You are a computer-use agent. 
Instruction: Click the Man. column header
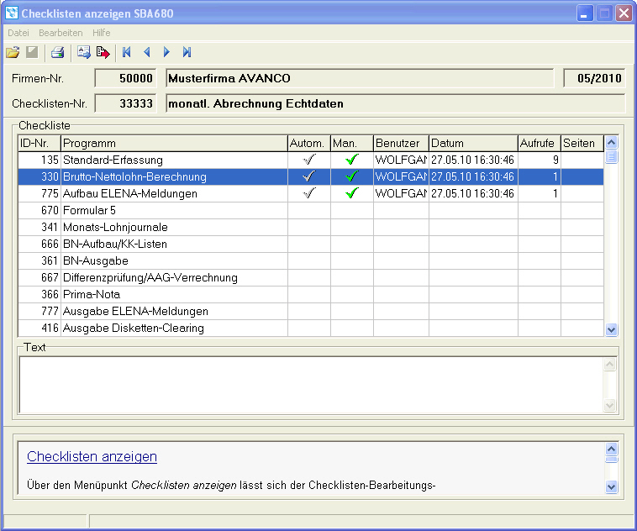point(352,143)
